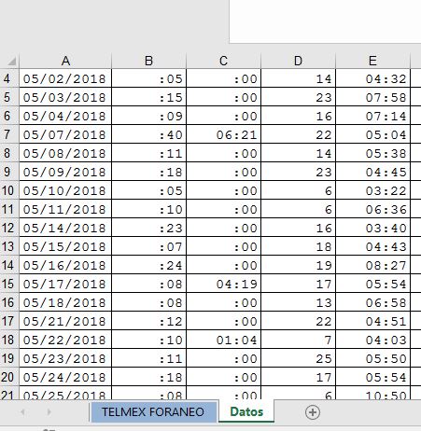Image resolution: width=421 pixels, height=431 pixels.
Task: Click the cell with date 05/18/2018
Action: point(65,302)
